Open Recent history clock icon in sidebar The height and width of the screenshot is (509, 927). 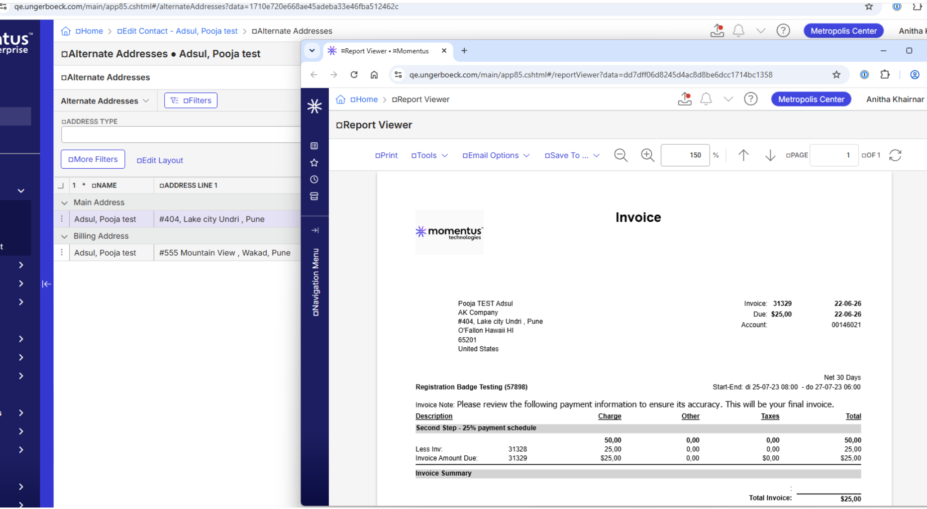click(x=314, y=180)
